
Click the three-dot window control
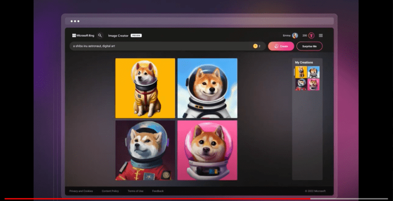(75, 22)
